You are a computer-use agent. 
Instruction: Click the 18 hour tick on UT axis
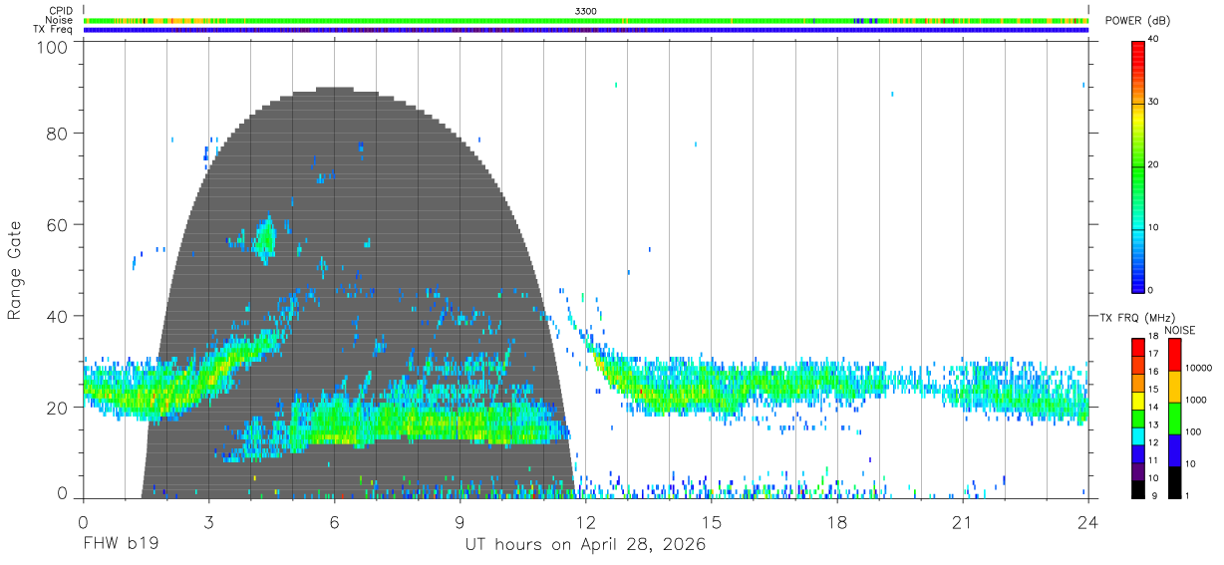click(837, 522)
